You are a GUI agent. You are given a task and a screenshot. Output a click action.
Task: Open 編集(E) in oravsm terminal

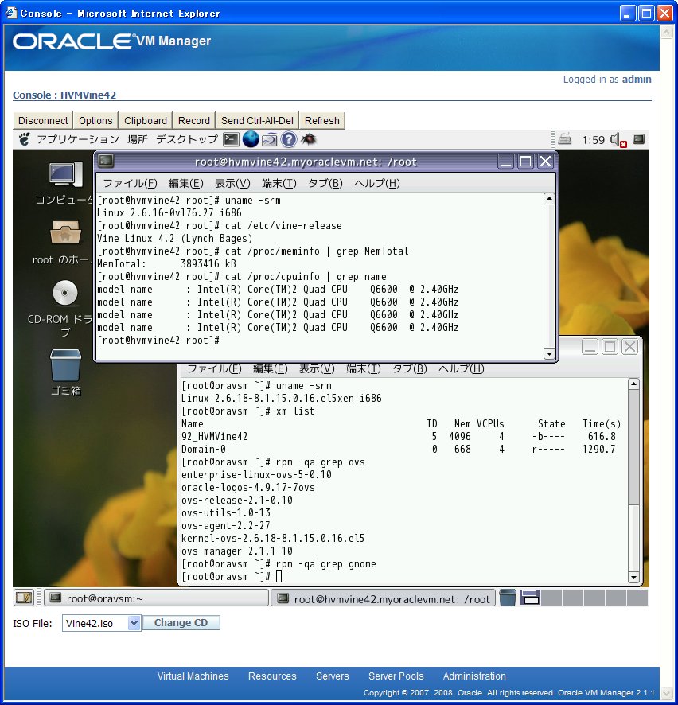tap(271, 368)
